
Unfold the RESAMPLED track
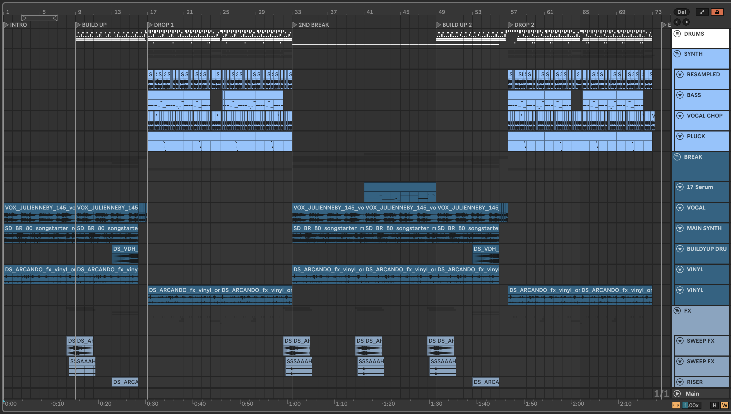(680, 74)
